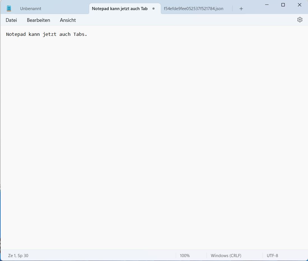This screenshot has width=308, height=261.
Task: Open the Bearbeiten menu
Action: pyautogui.click(x=39, y=20)
